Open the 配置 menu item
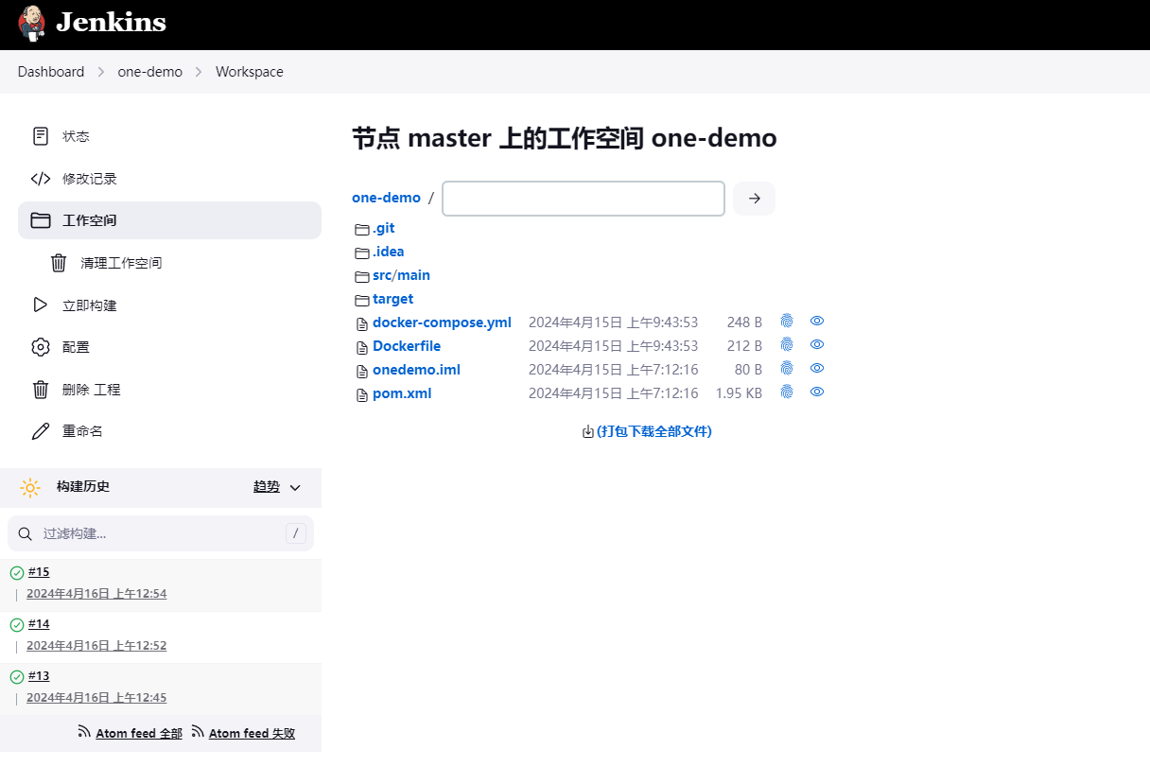 [x=169, y=347]
